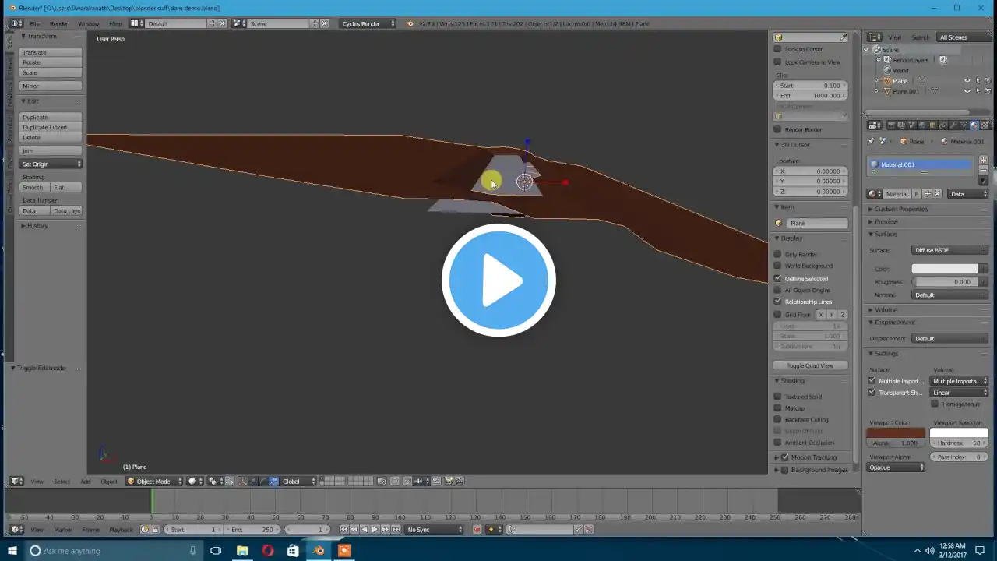Open the Object Mode dropdown

154,482
